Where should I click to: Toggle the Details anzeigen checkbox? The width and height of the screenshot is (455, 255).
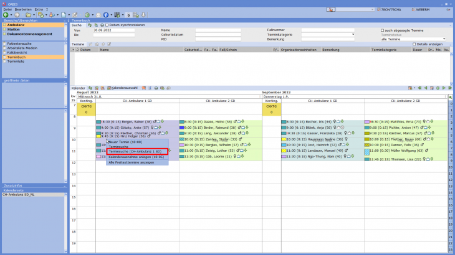(x=414, y=44)
